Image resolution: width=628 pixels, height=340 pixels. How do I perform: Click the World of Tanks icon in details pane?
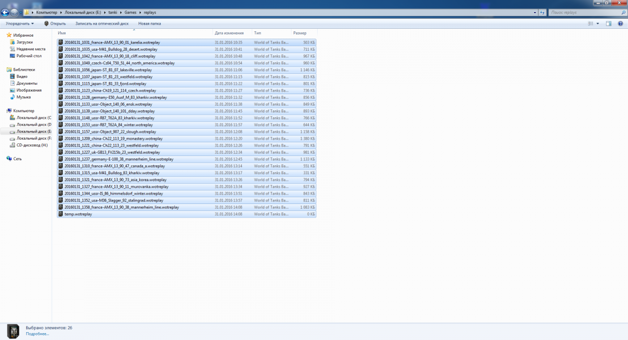tap(13, 330)
